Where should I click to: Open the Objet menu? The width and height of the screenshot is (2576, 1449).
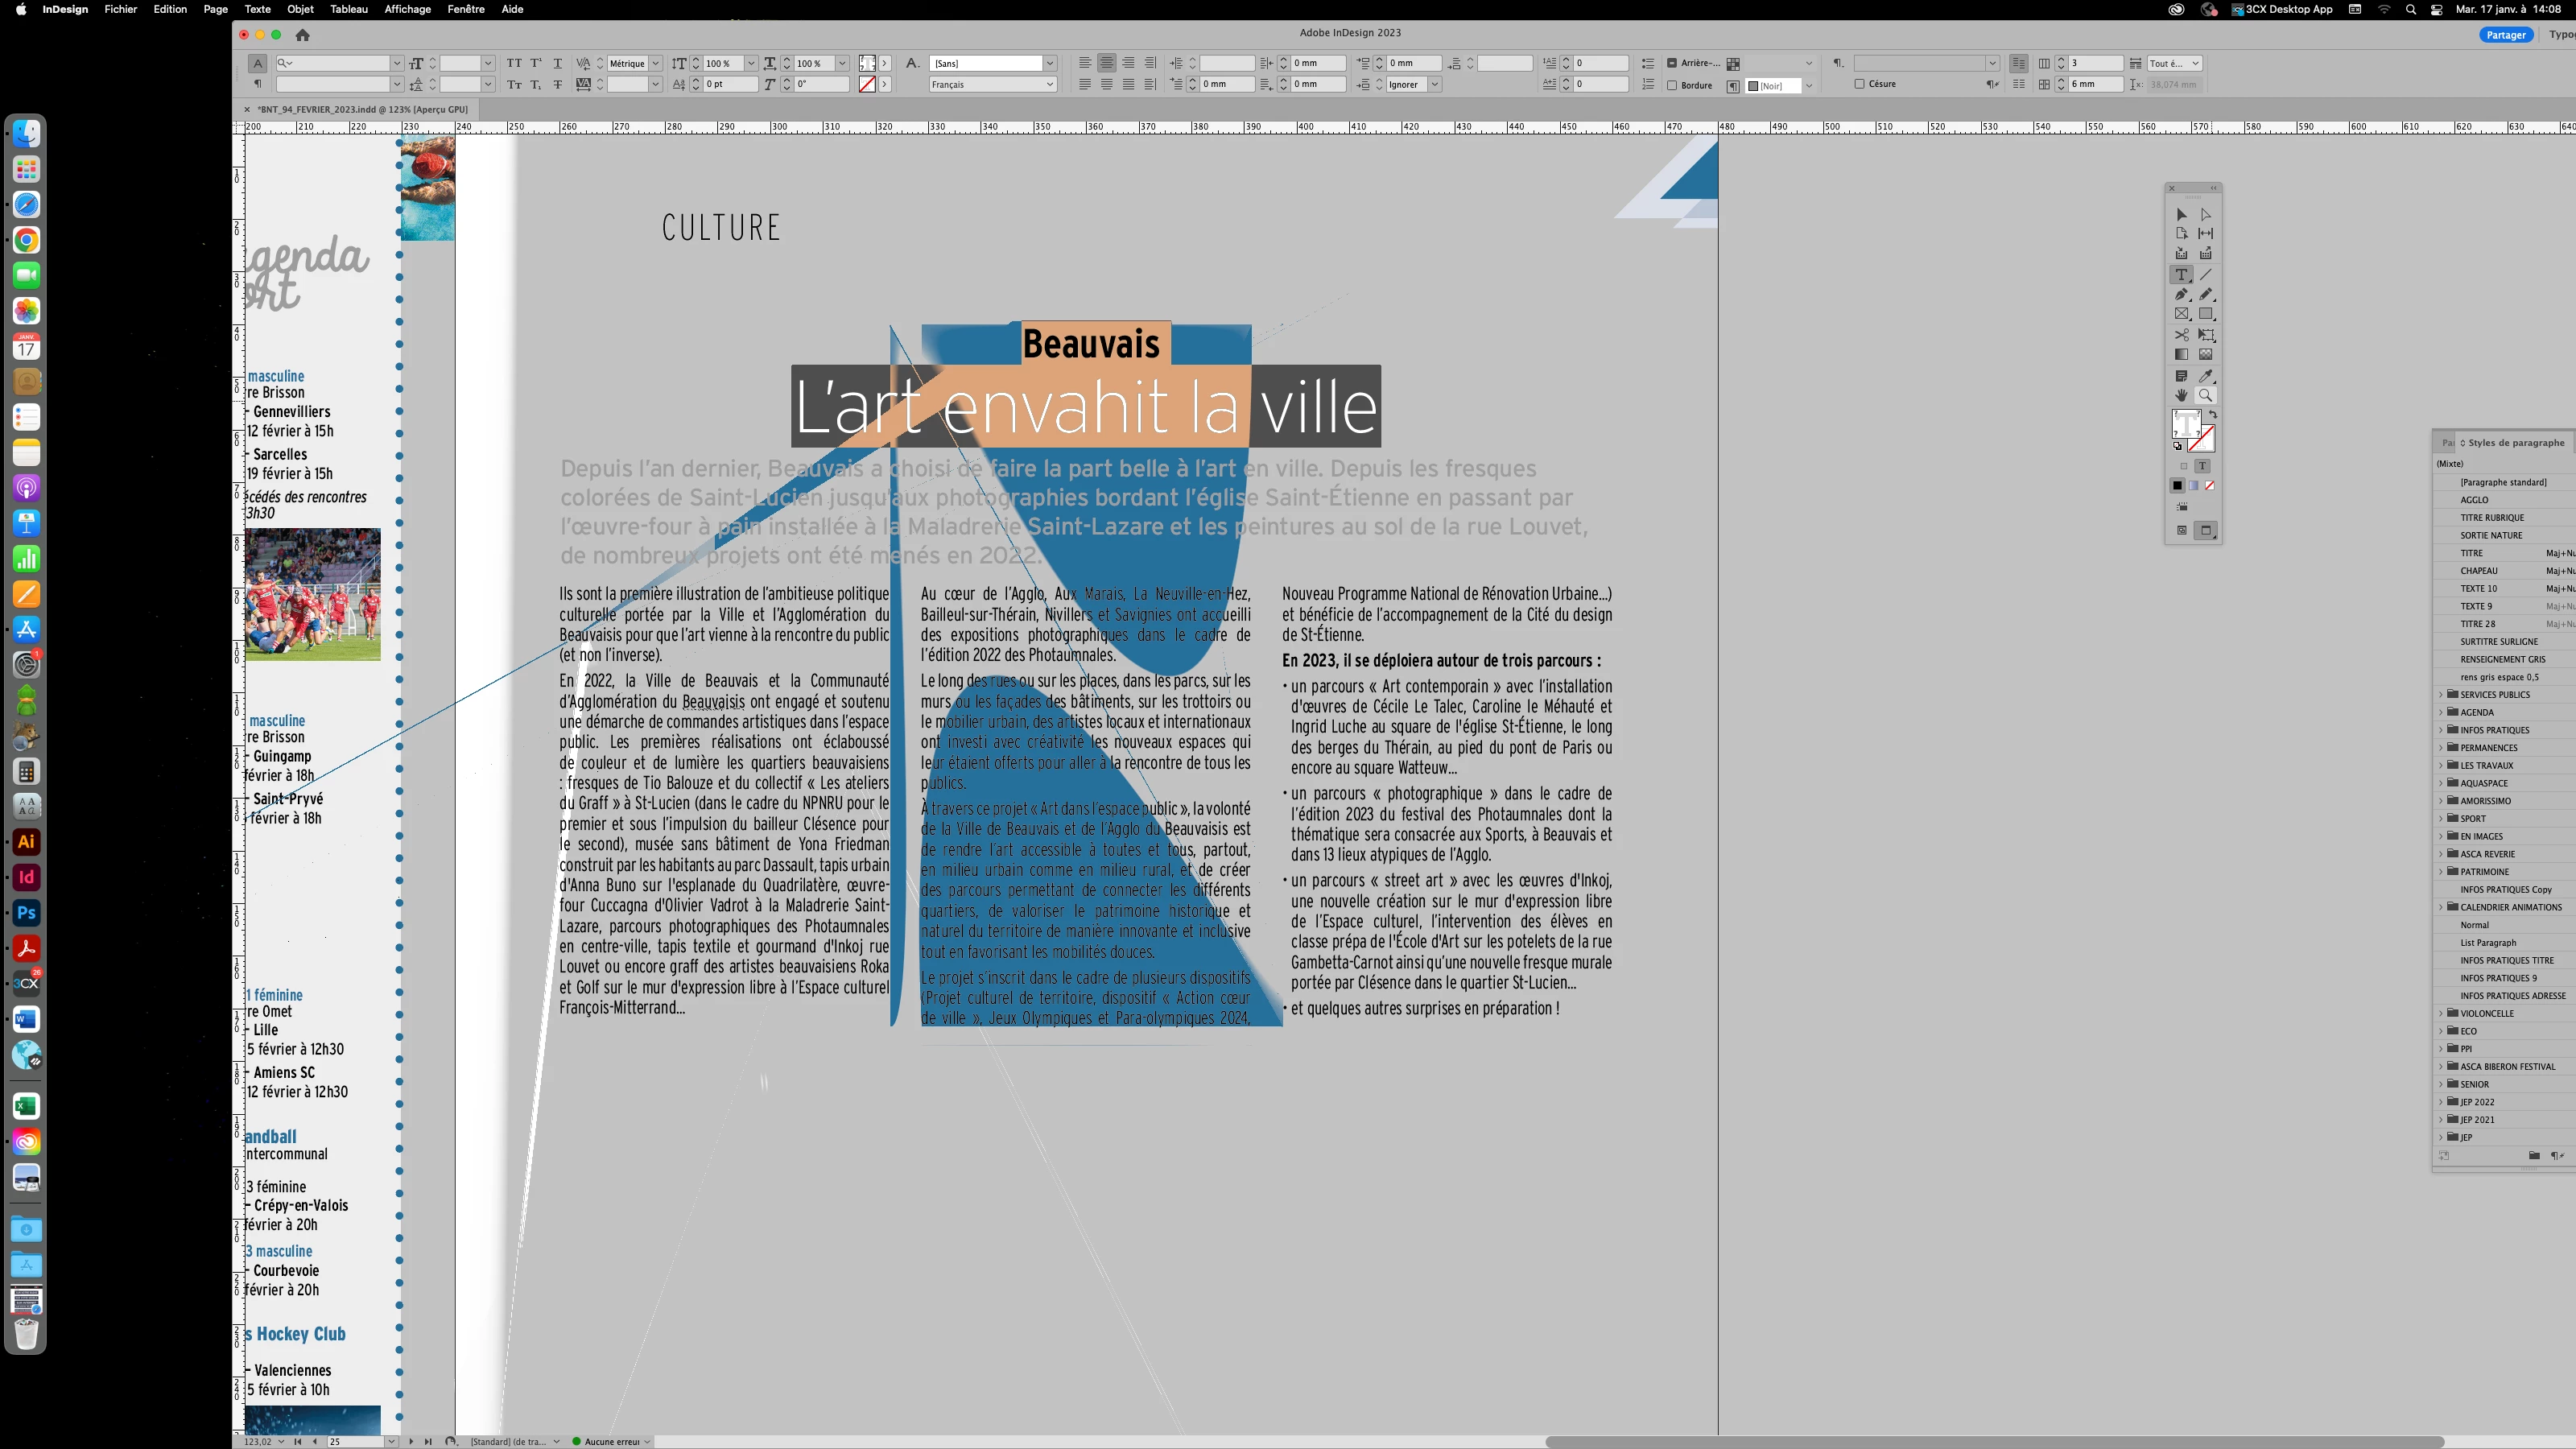(x=300, y=9)
